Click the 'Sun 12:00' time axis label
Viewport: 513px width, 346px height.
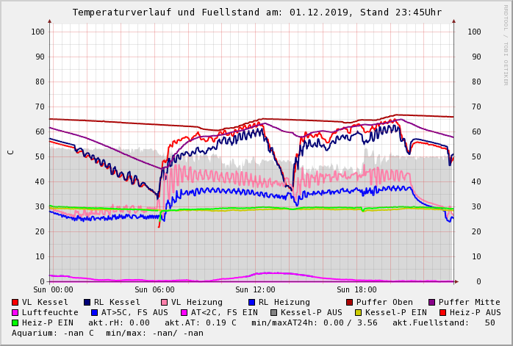pyautogui.click(x=254, y=290)
